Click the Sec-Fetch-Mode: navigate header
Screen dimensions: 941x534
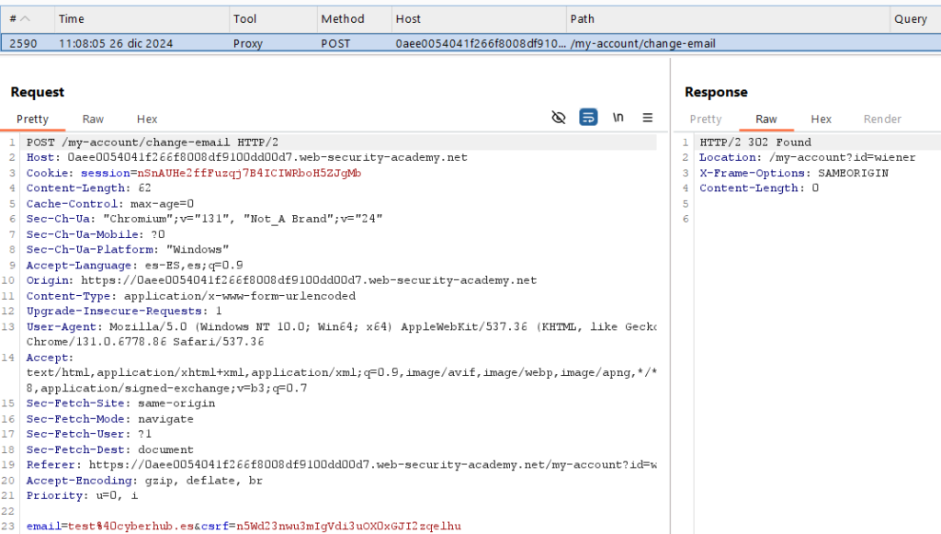coord(110,419)
